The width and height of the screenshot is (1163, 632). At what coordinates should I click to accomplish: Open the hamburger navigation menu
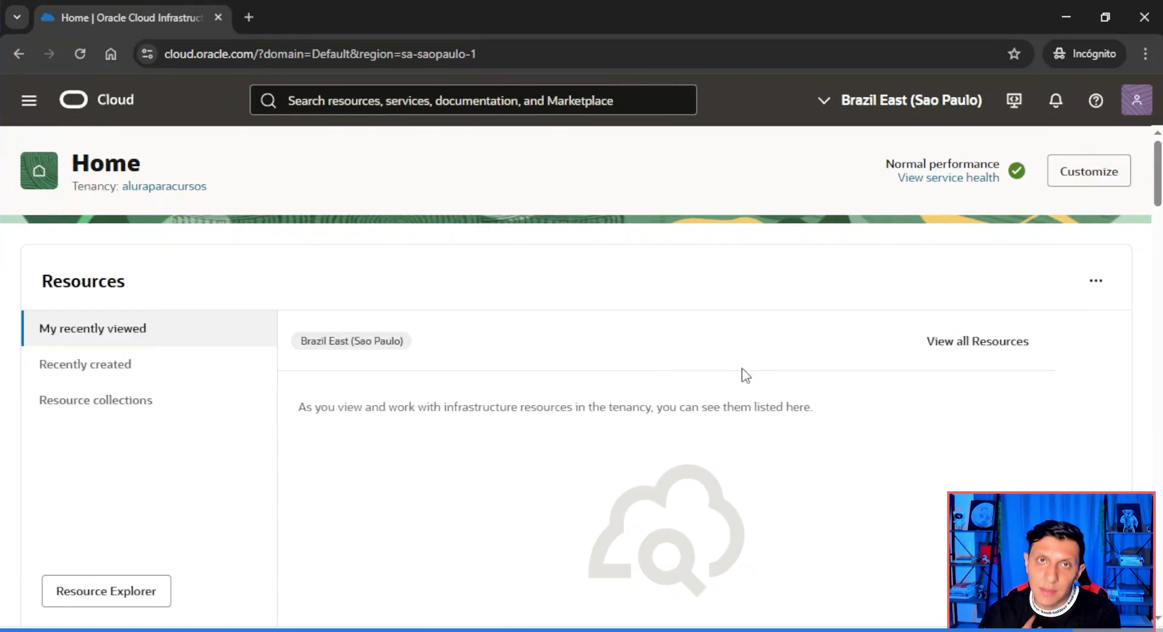pos(29,100)
